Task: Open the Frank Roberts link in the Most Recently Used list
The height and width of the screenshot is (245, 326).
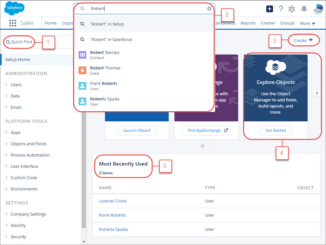Action: [x=112, y=215]
